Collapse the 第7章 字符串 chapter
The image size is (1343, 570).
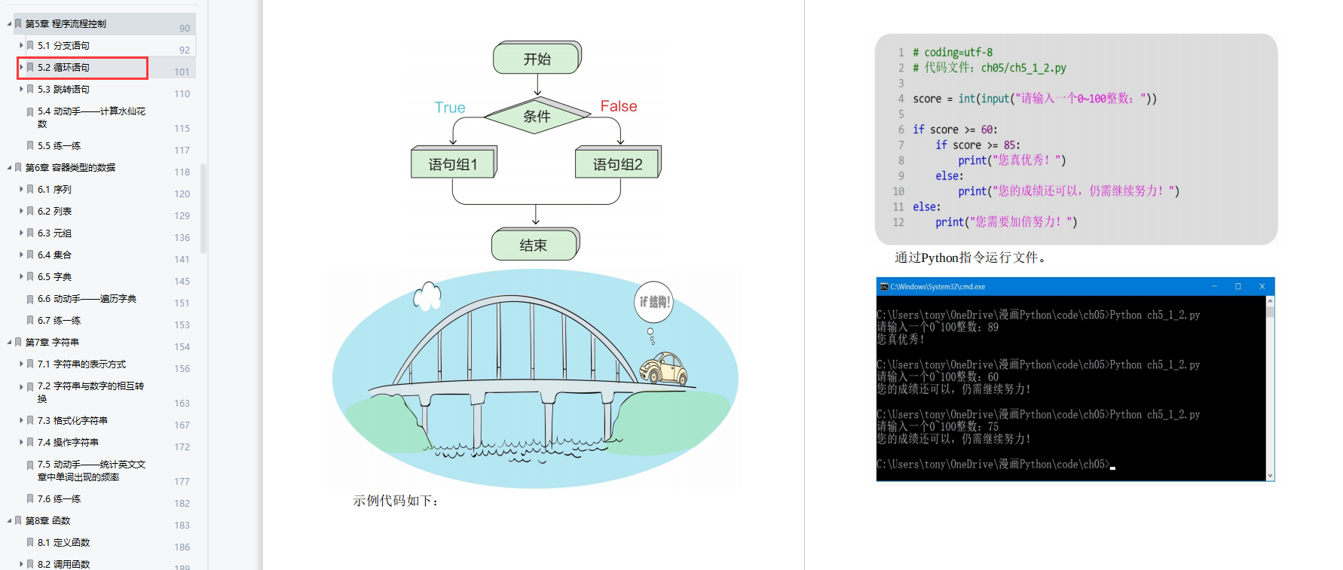pos(9,342)
